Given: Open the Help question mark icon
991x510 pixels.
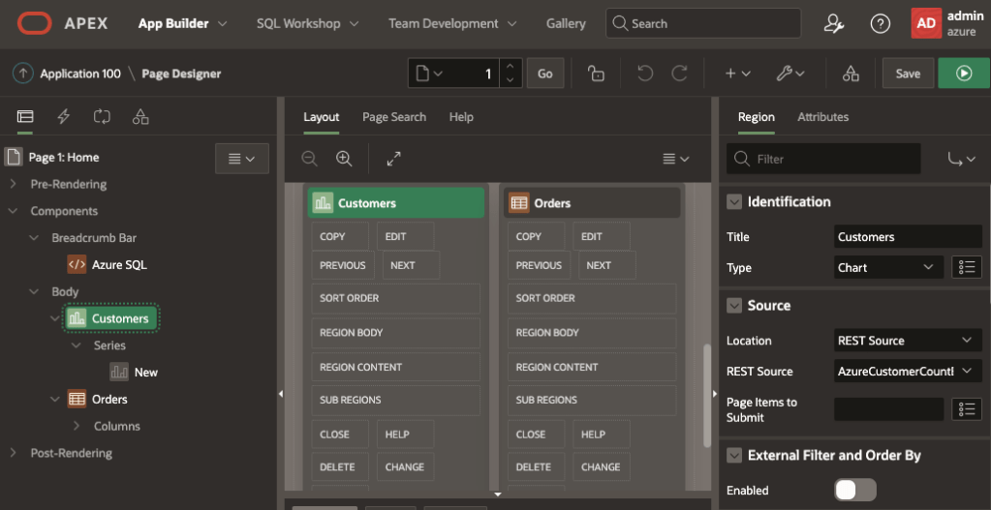Looking at the screenshot, I should click(x=880, y=23).
